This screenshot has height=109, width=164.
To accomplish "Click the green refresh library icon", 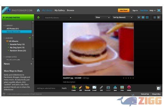I will [x=38, y=17].
